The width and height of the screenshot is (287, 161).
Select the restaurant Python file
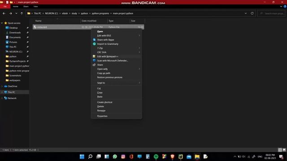tap(88, 27)
